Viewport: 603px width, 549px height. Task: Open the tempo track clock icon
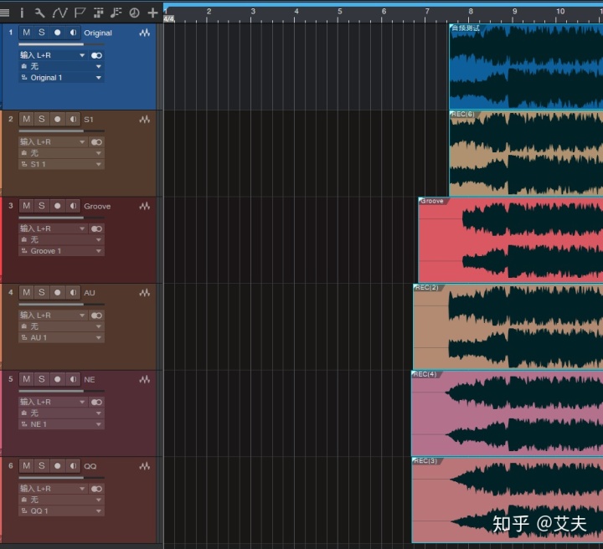[x=134, y=13]
